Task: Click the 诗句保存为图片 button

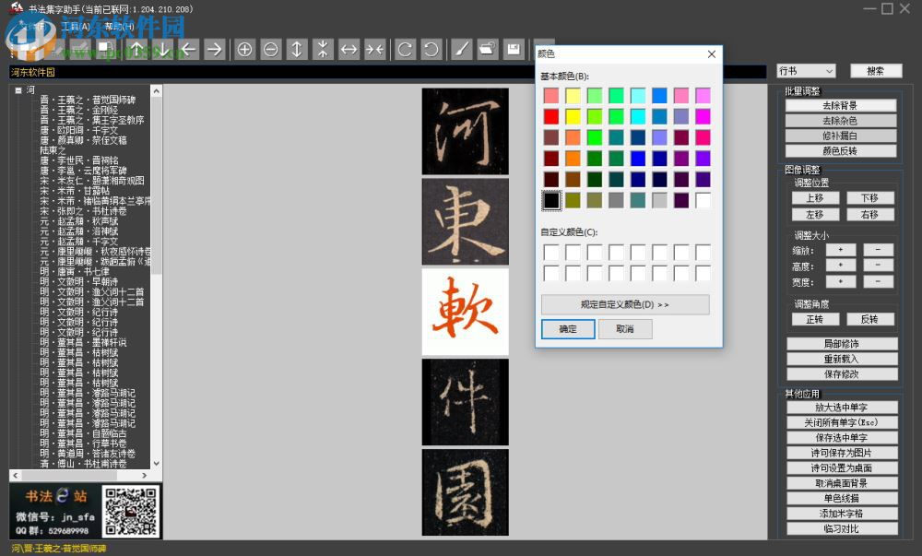Action: (x=842, y=453)
